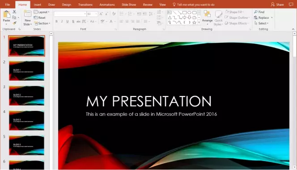Click the Reset slide button
Screen dimensions: 297x170
point(40,17)
